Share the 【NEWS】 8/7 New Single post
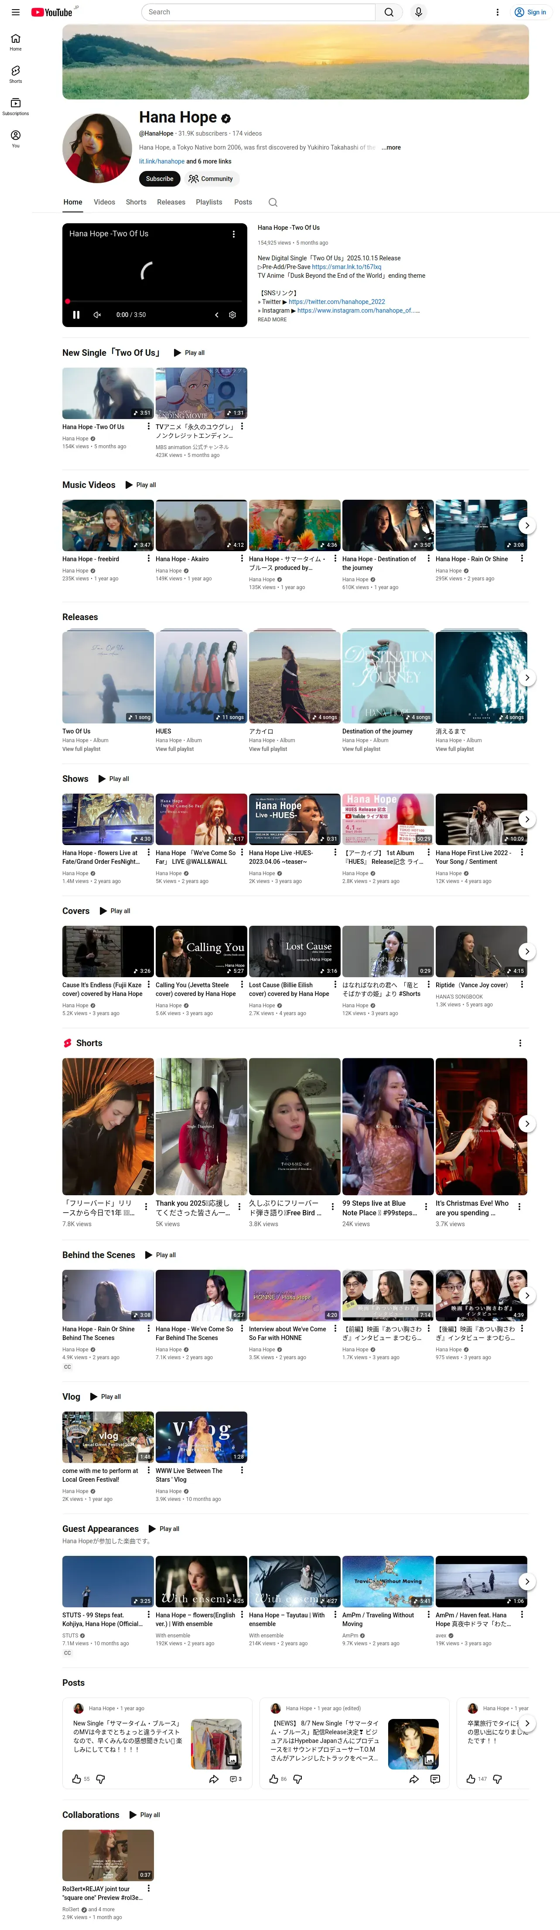The height and width of the screenshot is (1930, 560). (x=414, y=1779)
